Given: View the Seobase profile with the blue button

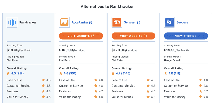Looking at the screenshot, I should (x=186, y=36).
